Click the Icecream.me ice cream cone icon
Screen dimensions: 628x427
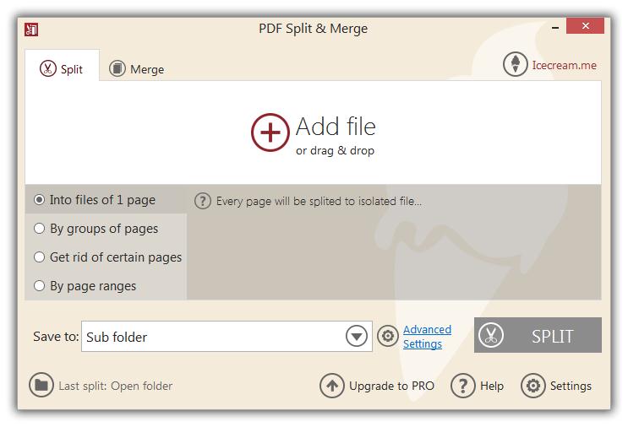[x=515, y=65]
